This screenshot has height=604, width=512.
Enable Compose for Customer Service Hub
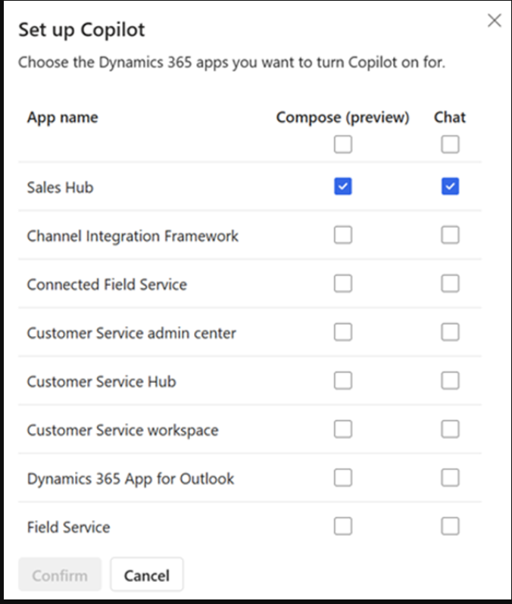coord(343,381)
